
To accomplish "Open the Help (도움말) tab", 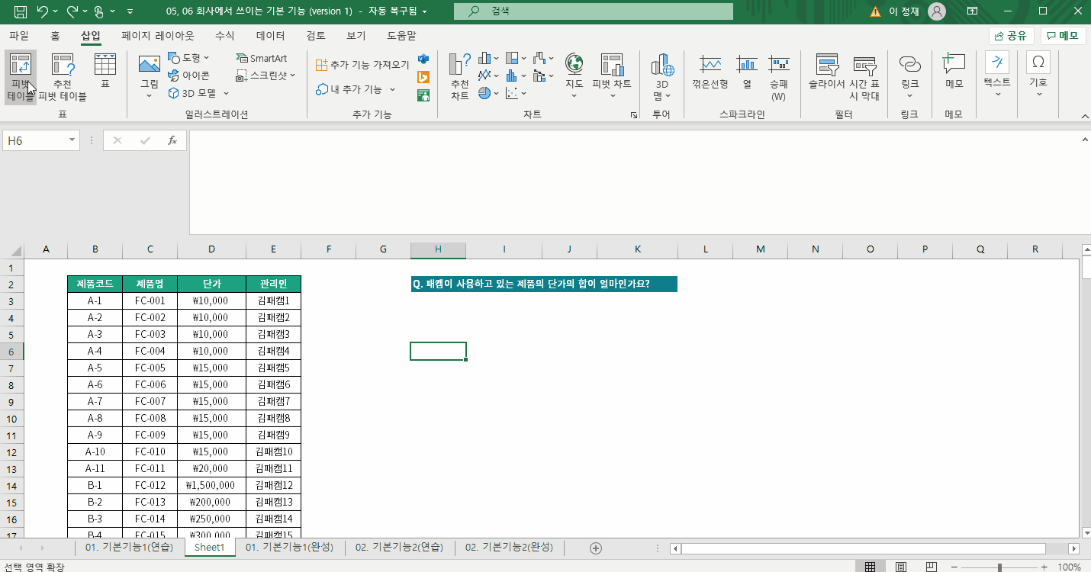I will point(401,35).
